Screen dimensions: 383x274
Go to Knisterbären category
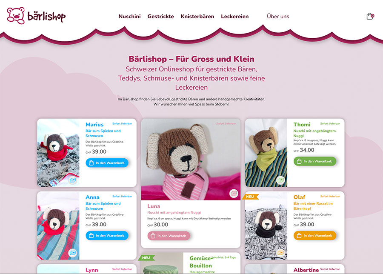point(197,16)
